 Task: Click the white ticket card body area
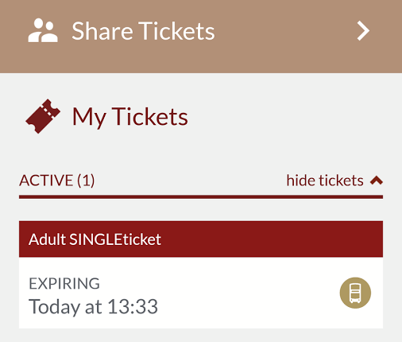point(201,293)
